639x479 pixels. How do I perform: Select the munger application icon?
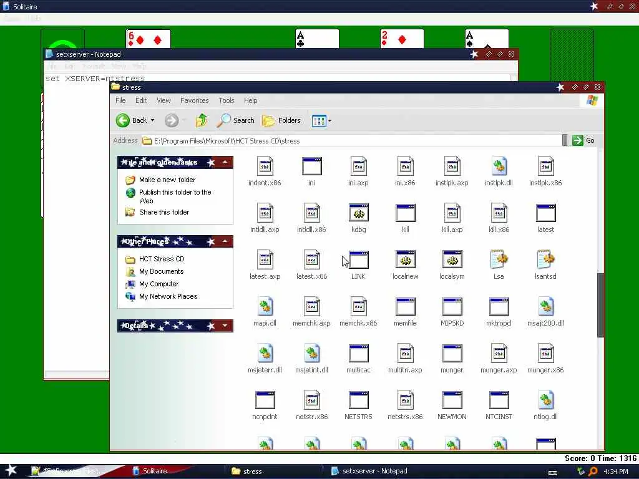(452, 354)
